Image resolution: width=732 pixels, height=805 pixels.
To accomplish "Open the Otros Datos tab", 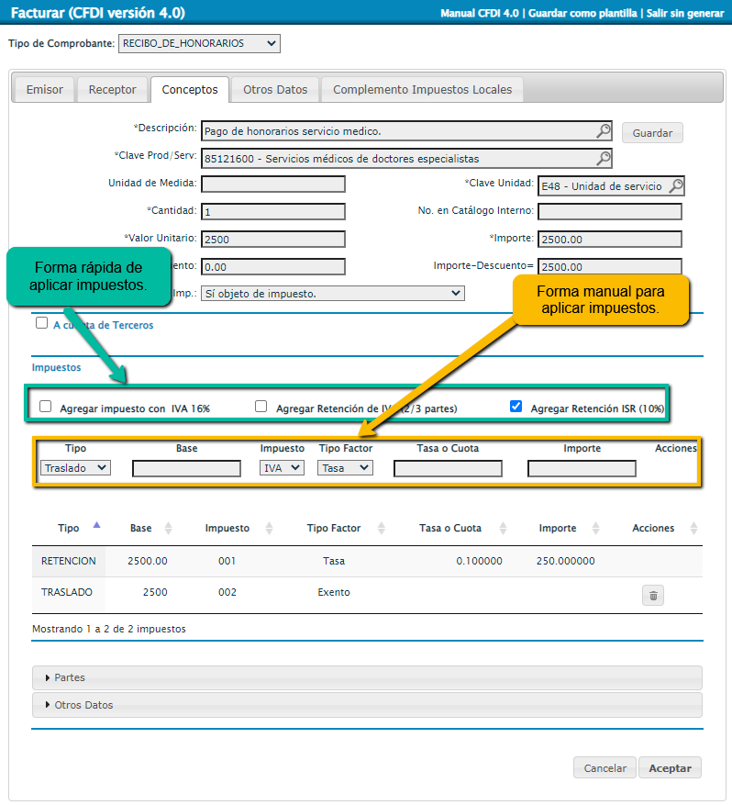I will coord(275,89).
